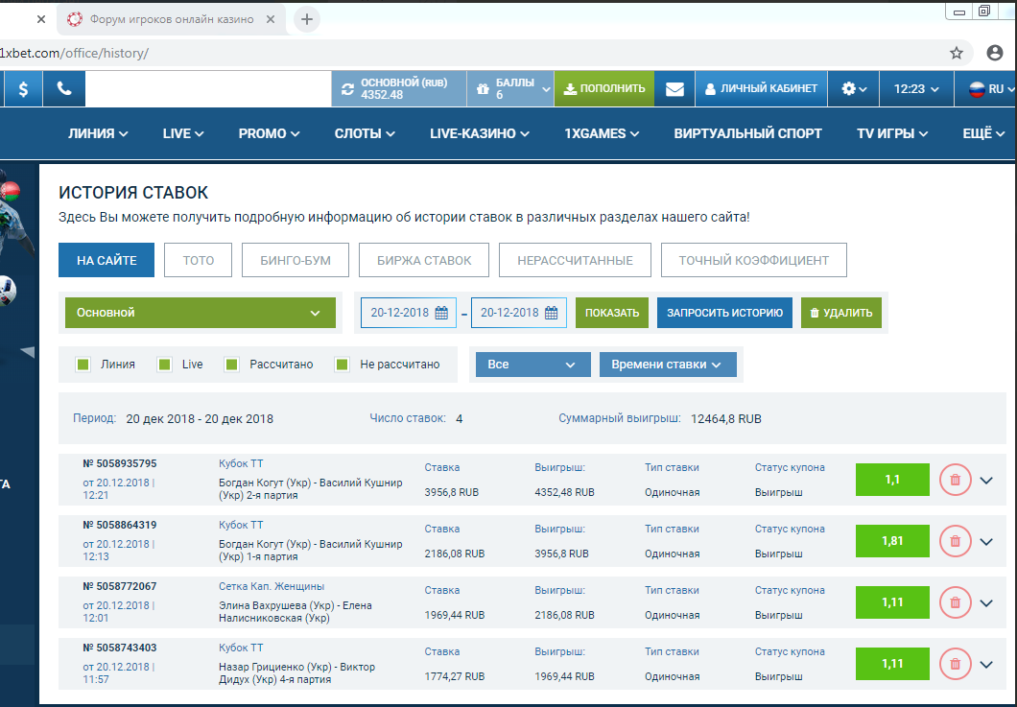The height and width of the screenshot is (707, 1017).
Task: Refresh the Основной (RUB) balance
Action: [348, 88]
